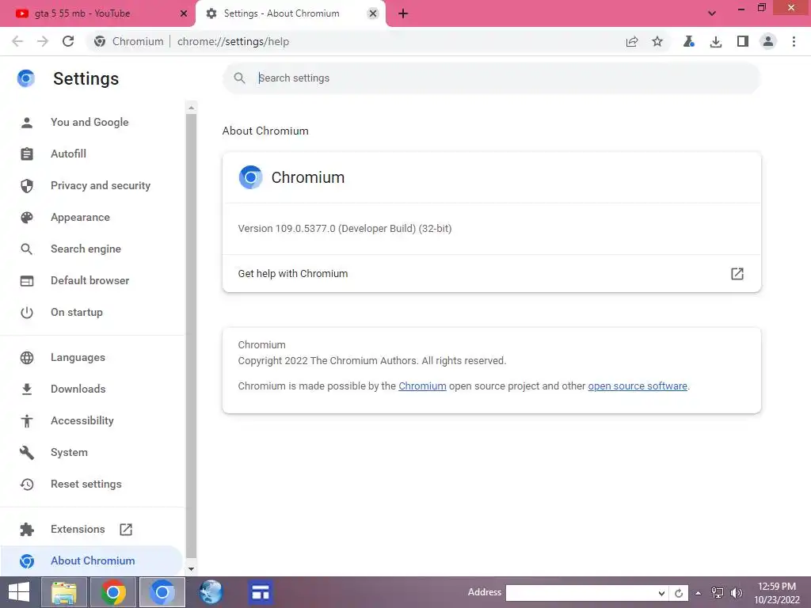This screenshot has height=608, width=811.
Task: Click the share page icon in address bar
Action: point(631,41)
